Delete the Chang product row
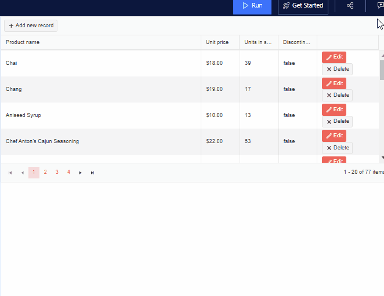The image size is (384, 296). coord(337,95)
